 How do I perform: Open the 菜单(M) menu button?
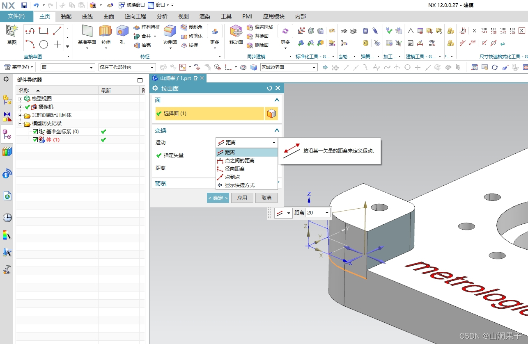tap(19, 67)
